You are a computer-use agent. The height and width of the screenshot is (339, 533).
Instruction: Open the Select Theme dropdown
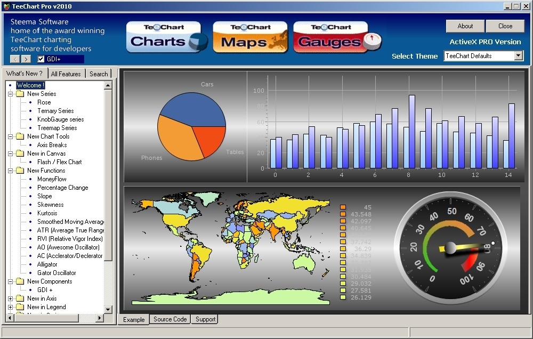pyautogui.click(x=519, y=56)
